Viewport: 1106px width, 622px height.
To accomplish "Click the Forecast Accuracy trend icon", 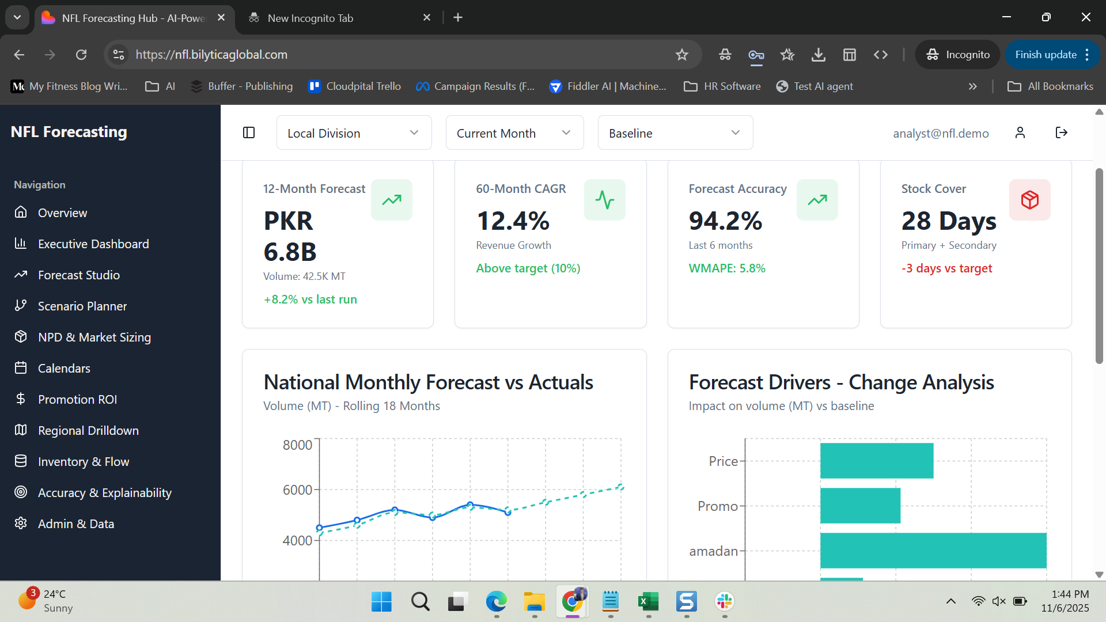I will [x=817, y=200].
